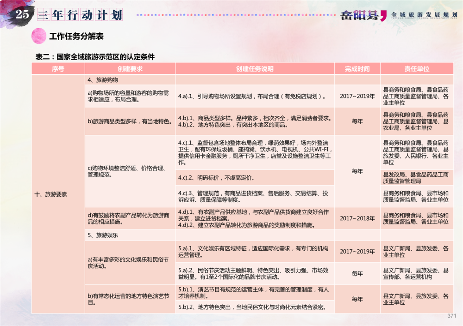Click the 序号 column header
The height and width of the screenshot is (326, 463).
click(58, 69)
